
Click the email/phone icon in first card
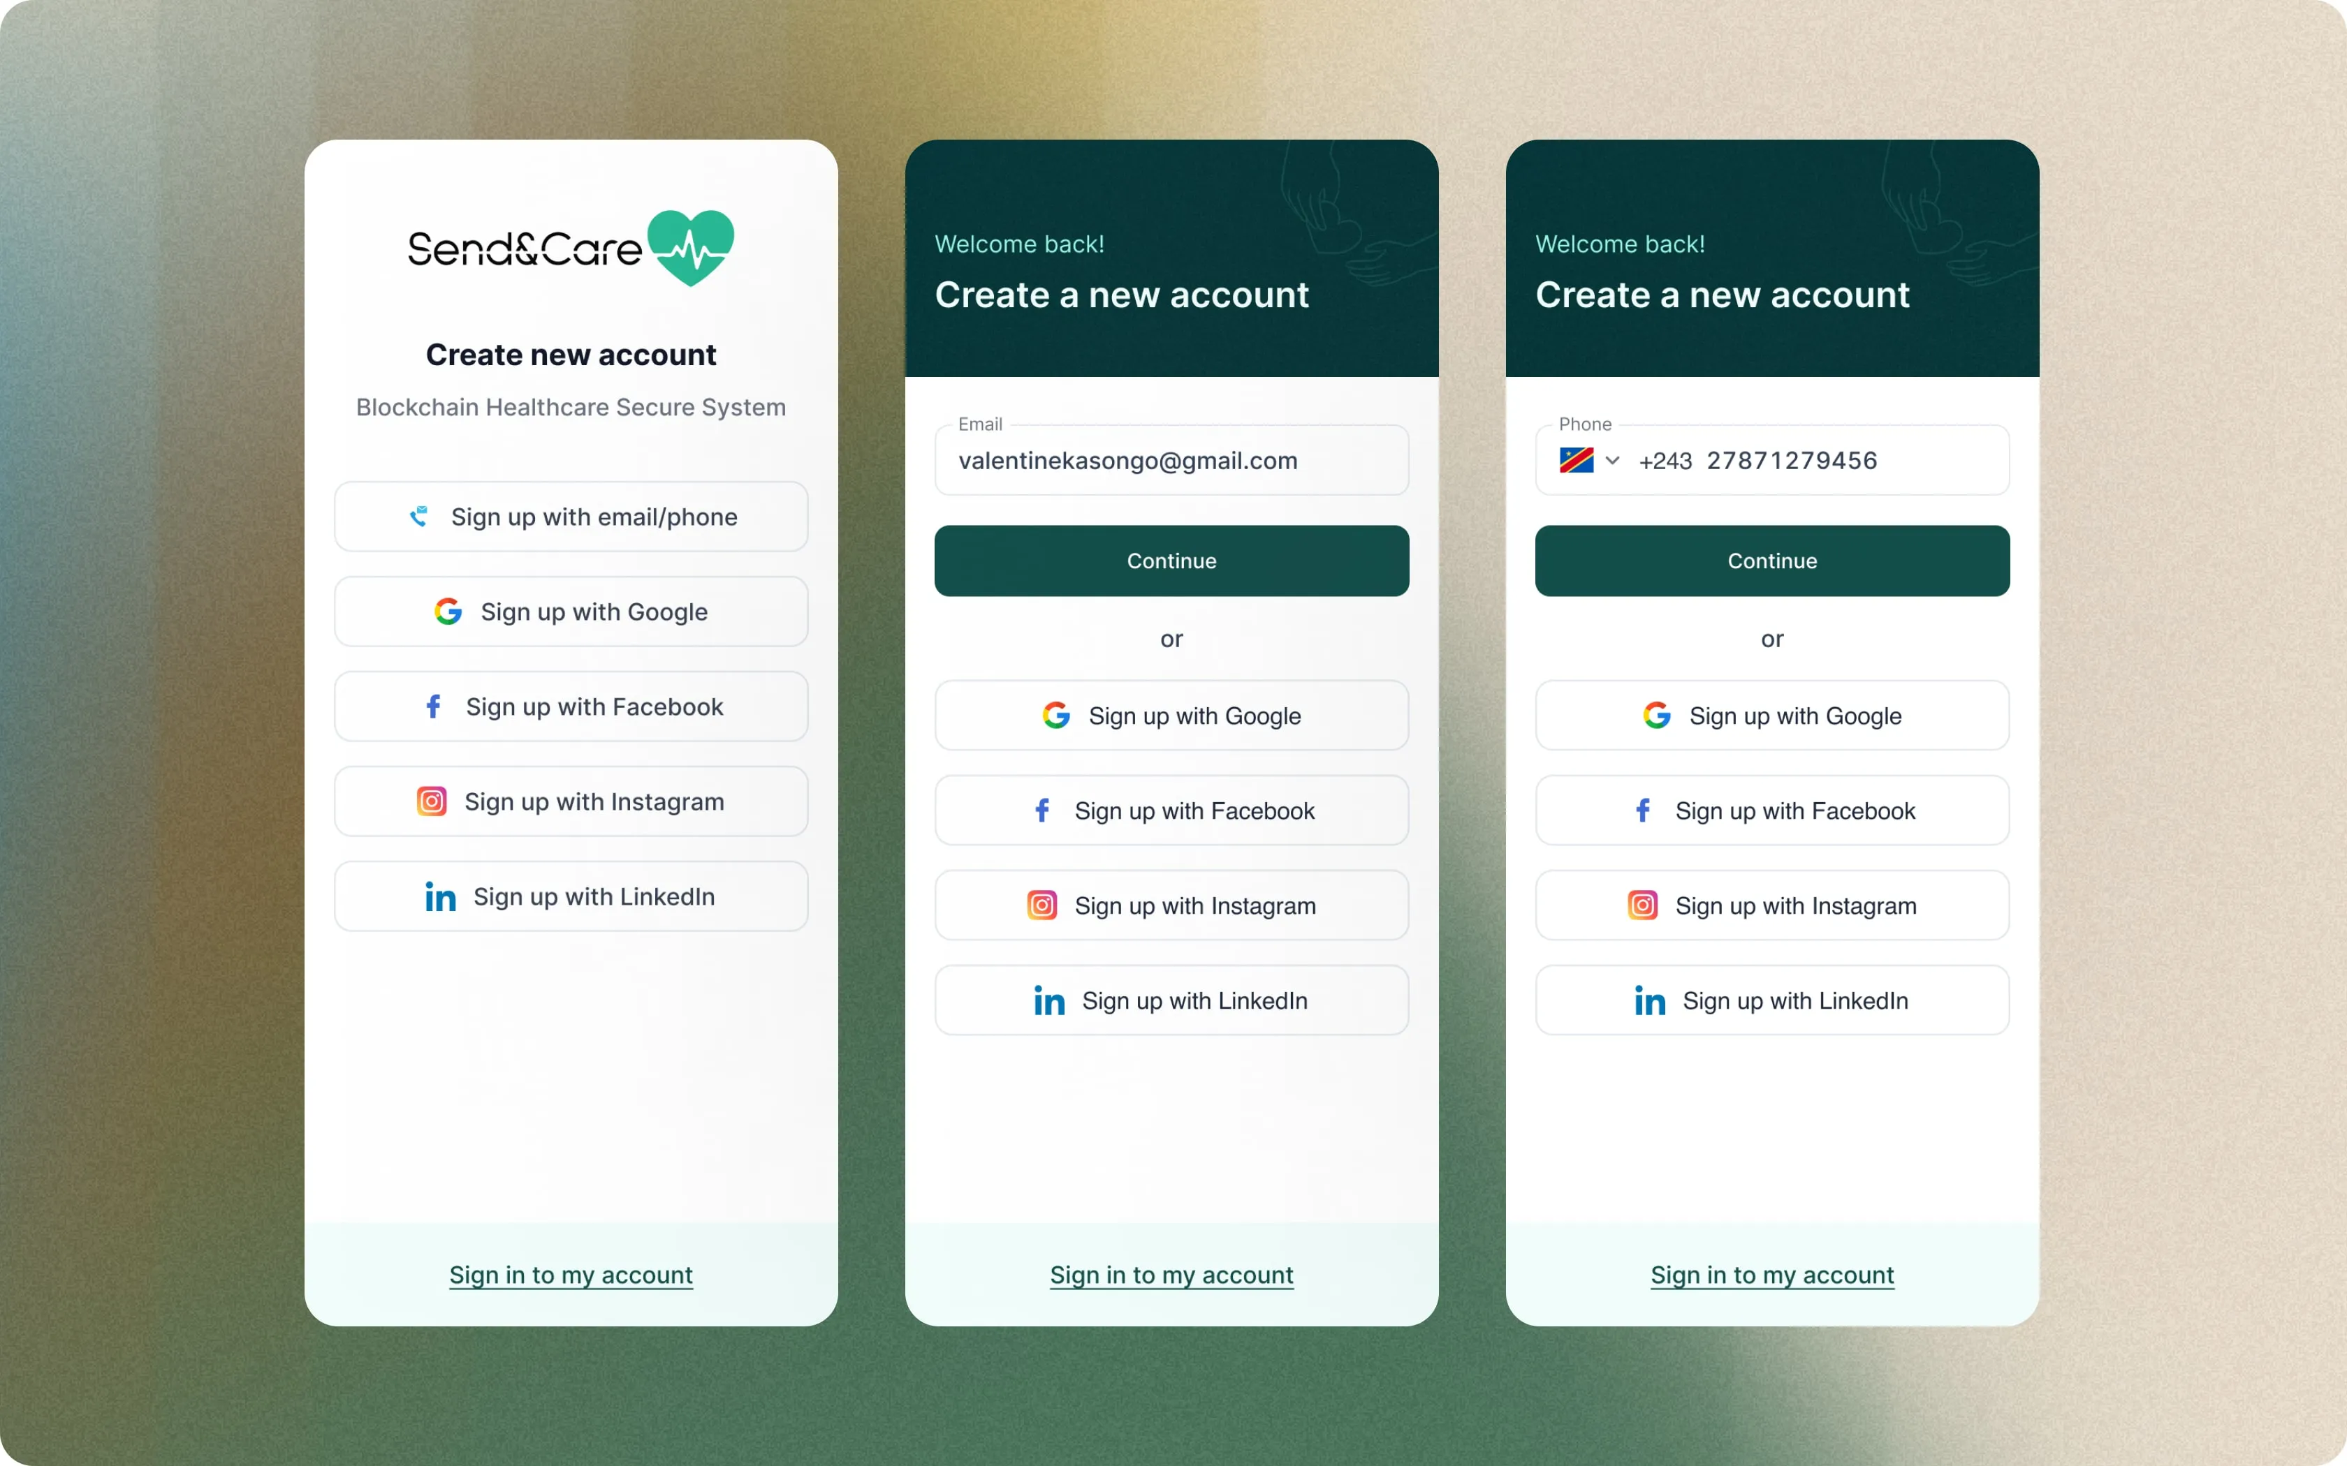[419, 517]
